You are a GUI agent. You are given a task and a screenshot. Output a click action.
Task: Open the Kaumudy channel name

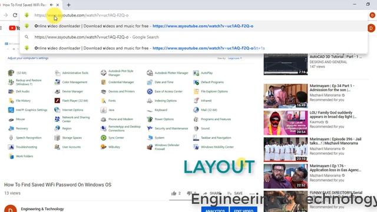[317, 122]
